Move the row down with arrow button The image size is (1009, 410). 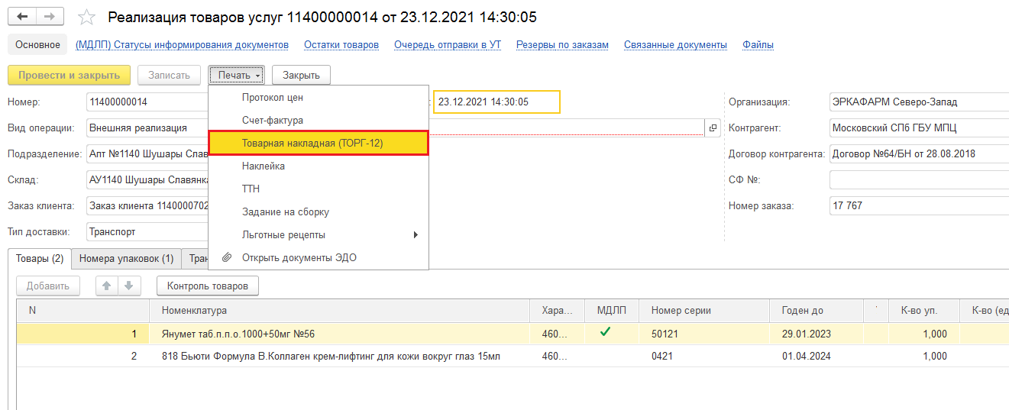point(128,286)
